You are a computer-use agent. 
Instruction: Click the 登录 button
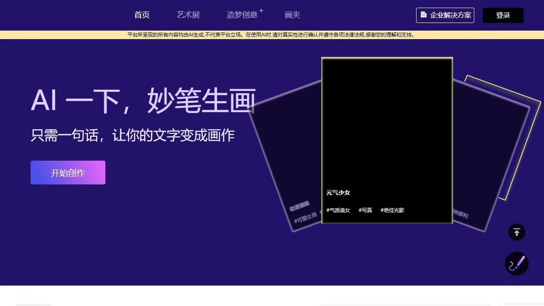(x=503, y=15)
